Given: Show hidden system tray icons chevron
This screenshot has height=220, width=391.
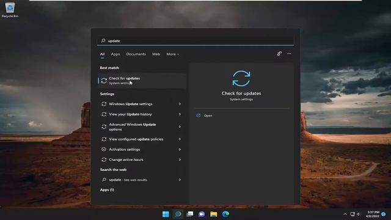Looking at the screenshot, I should point(345,214).
